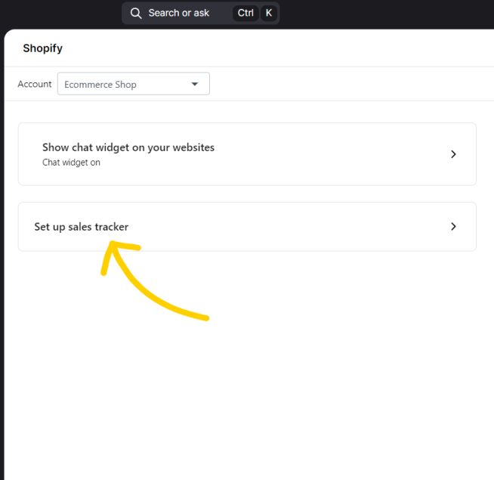This screenshot has width=494, height=480.
Task: Click the caret arrow in Account selector
Action: (195, 84)
